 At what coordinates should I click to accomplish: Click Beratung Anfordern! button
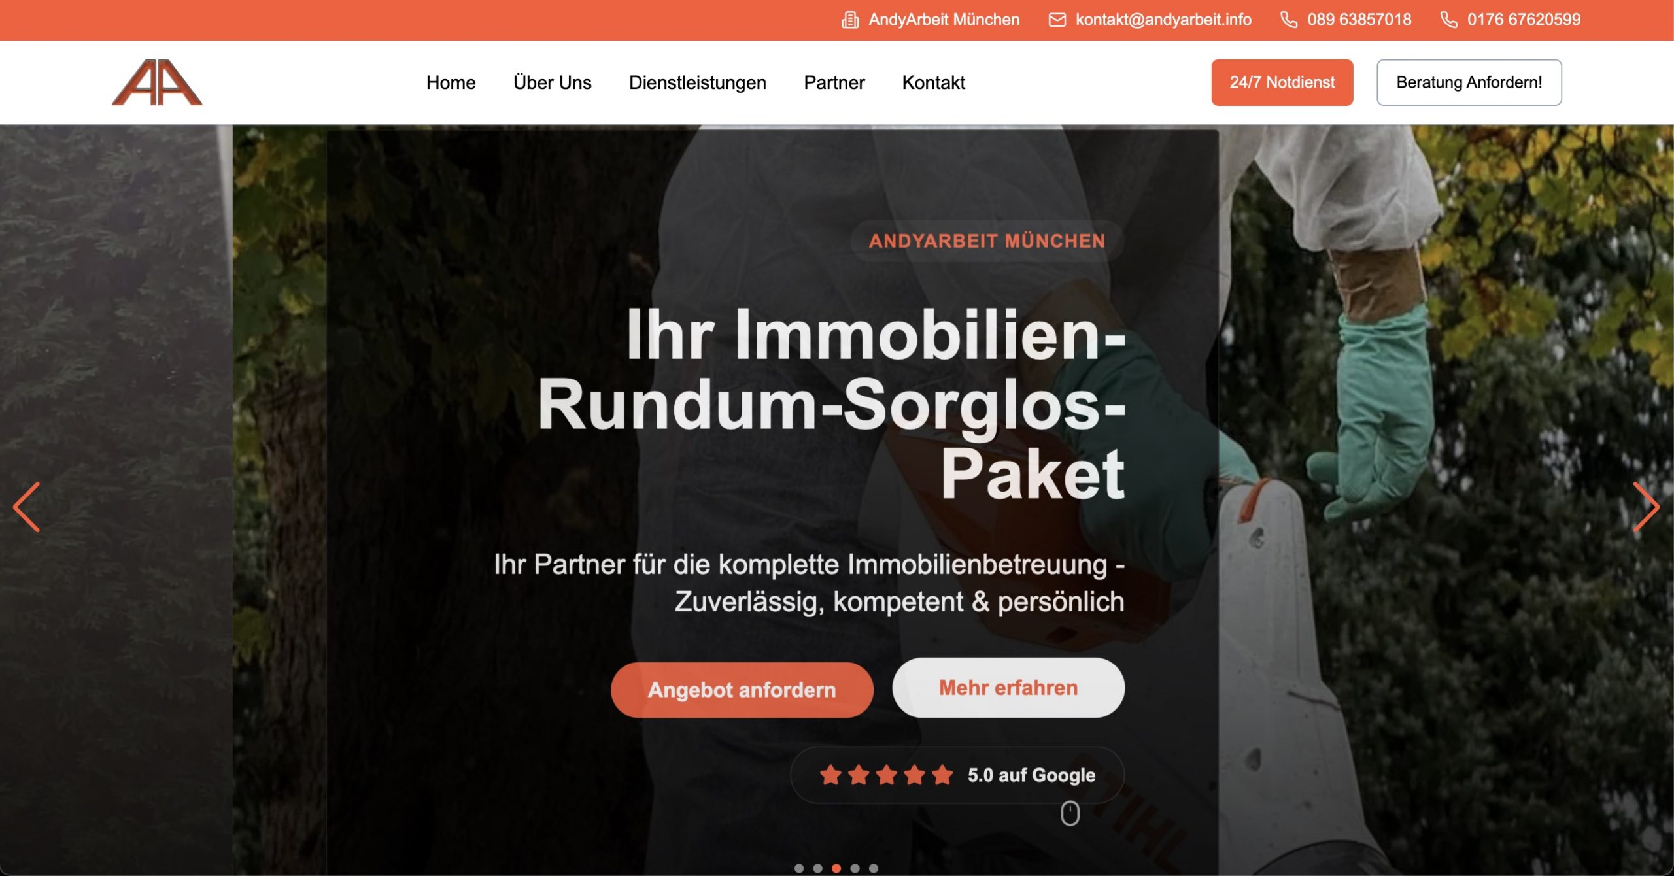click(x=1469, y=82)
